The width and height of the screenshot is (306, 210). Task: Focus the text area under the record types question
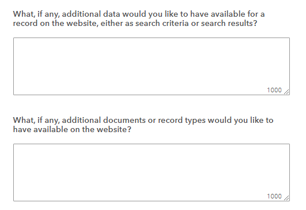152,172
